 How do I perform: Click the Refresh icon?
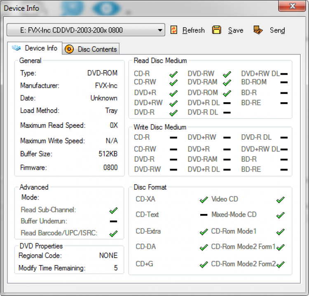point(173,30)
